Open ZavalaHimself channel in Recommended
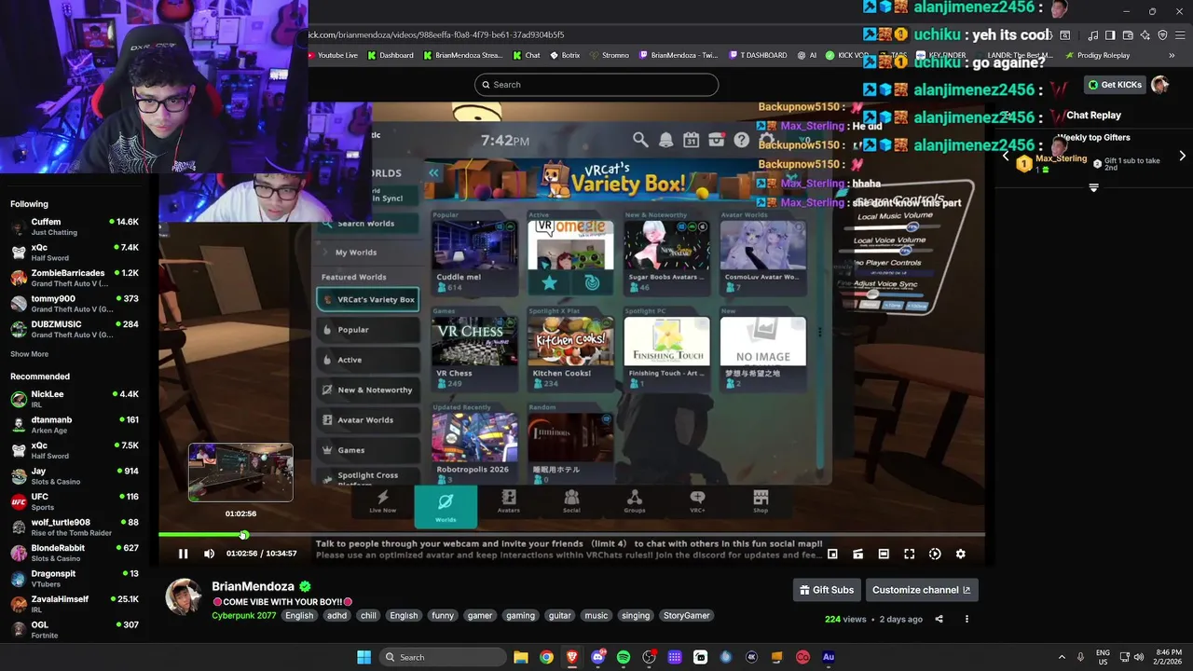Viewport: 1193px width, 671px height. [75, 604]
